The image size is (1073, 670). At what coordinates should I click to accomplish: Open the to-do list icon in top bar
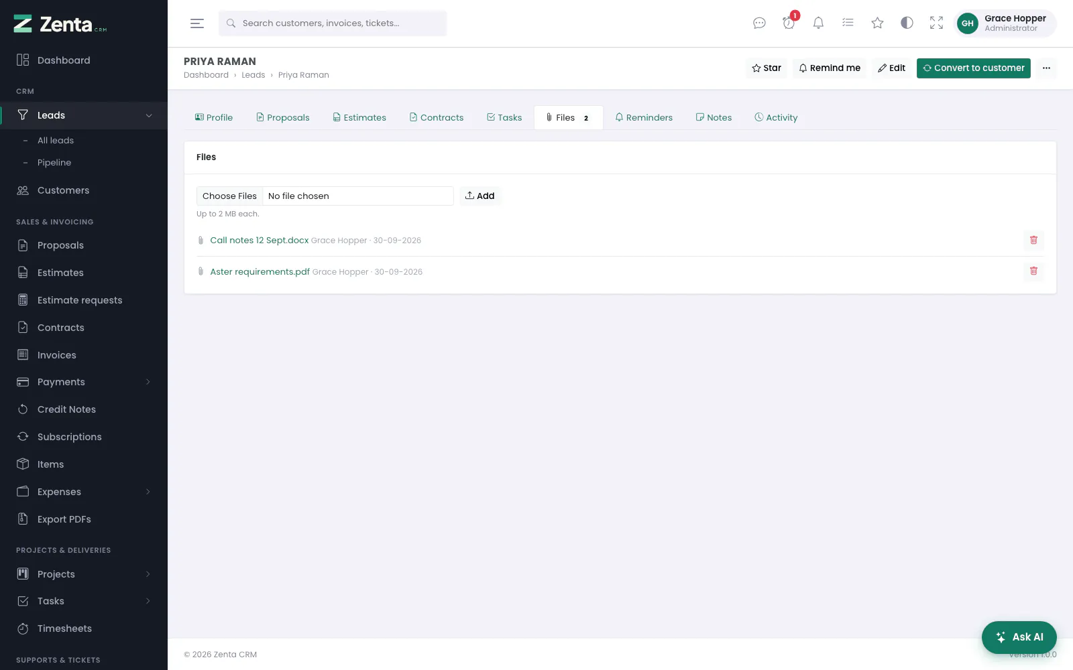[x=848, y=23]
